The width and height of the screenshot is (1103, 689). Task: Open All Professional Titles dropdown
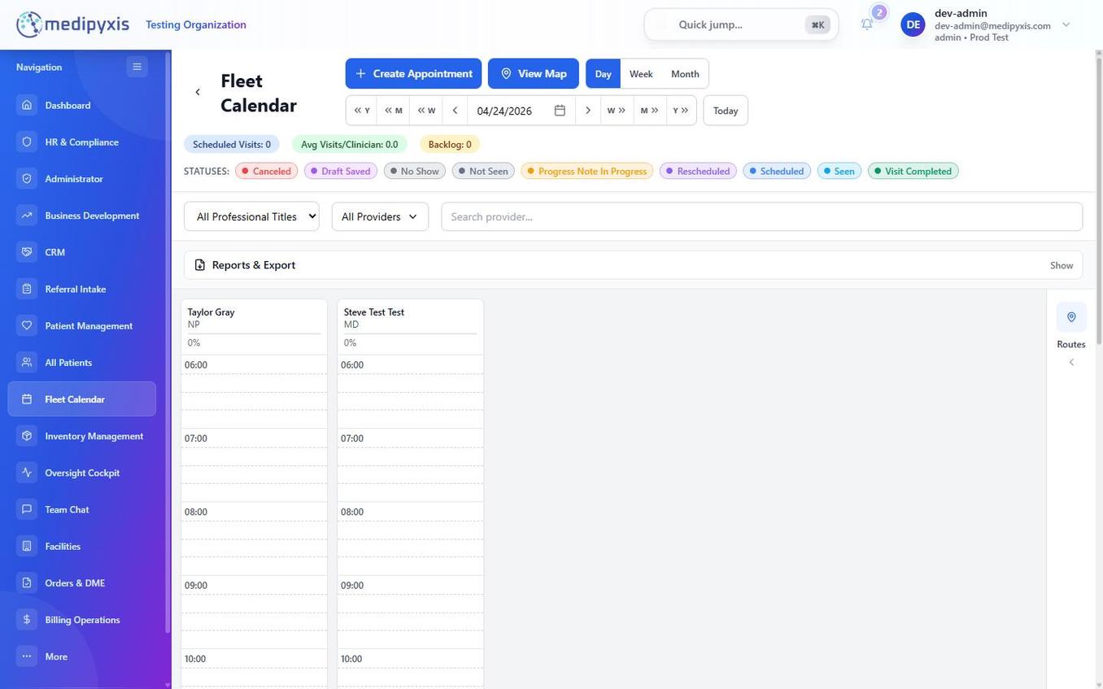tap(251, 216)
